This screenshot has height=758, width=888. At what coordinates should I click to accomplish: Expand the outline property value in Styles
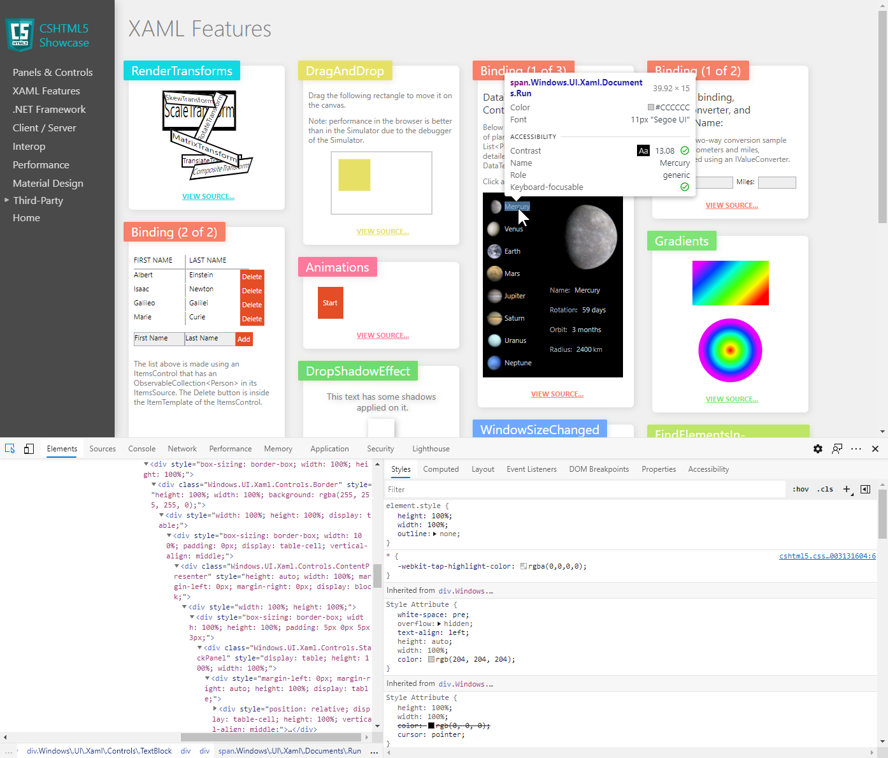[x=435, y=534]
